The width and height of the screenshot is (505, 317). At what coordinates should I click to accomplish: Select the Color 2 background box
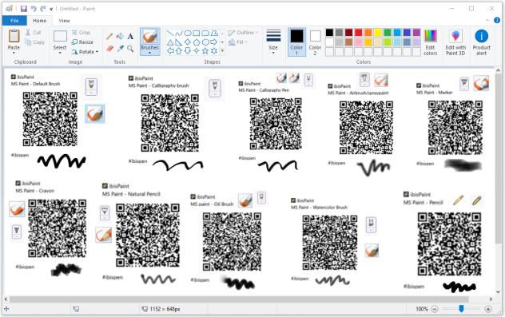tap(315, 42)
